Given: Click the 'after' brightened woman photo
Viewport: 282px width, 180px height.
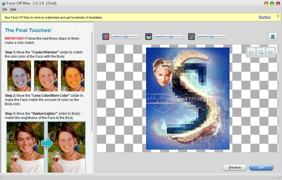Looking at the screenshot, I should 67,147.
